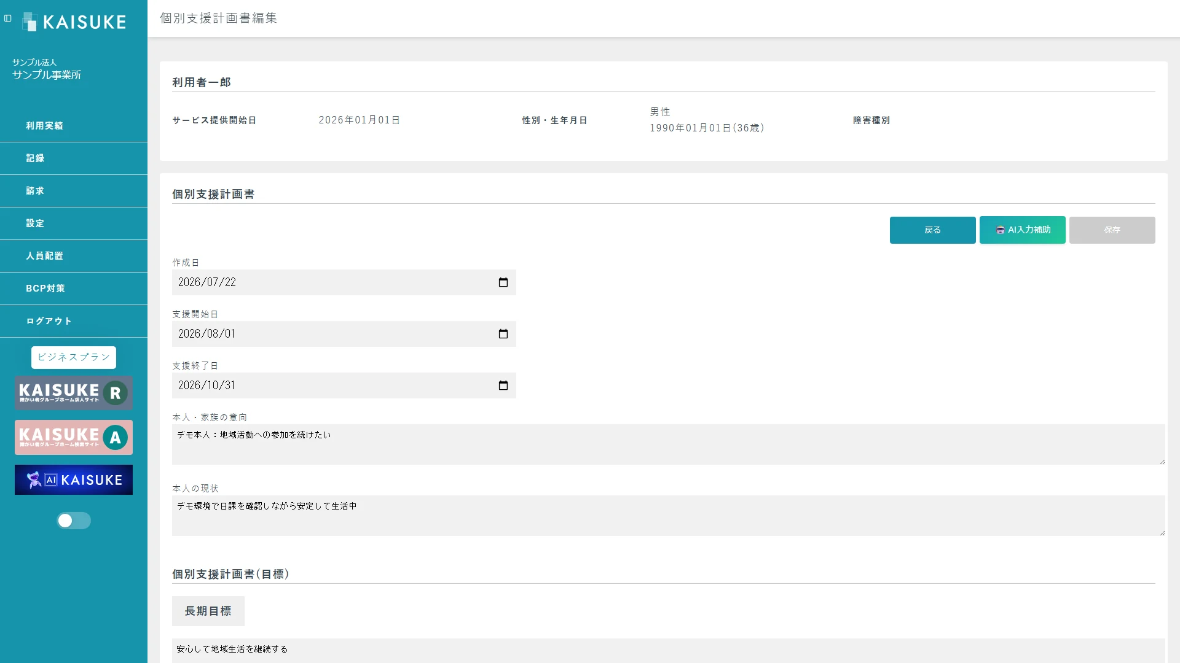Screen dimensions: 1180x663
Task: Expand the 請求 menu
Action: (x=74, y=191)
